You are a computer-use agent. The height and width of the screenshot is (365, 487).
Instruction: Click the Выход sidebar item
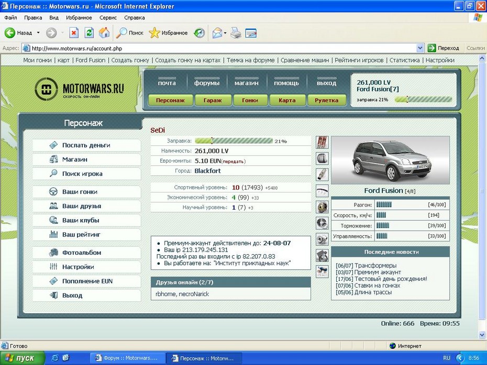click(86, 295)
